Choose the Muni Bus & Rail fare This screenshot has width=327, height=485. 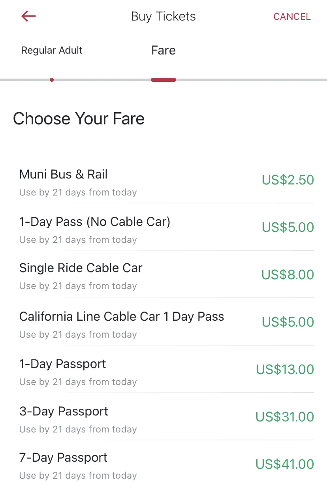point(64,175)
